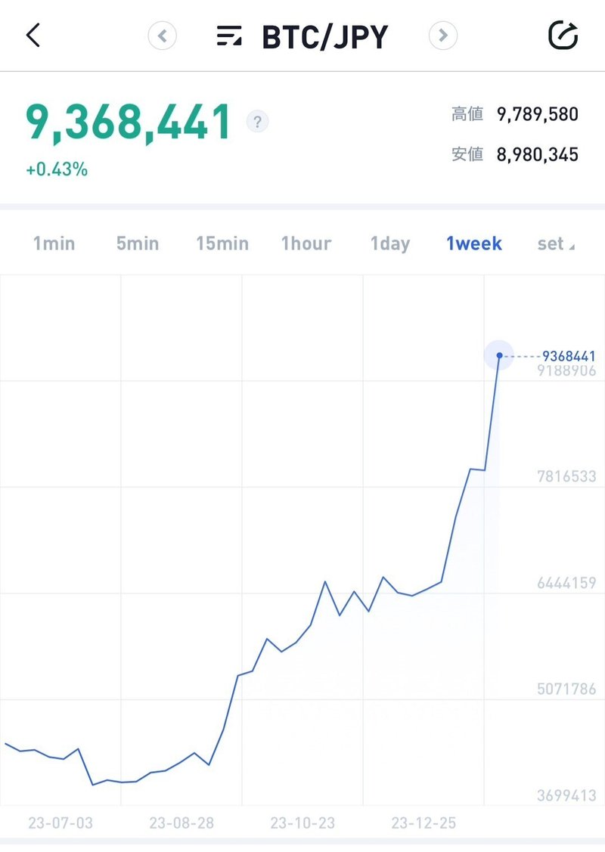Go to next trading pair
605x852 pixels.
443,36
